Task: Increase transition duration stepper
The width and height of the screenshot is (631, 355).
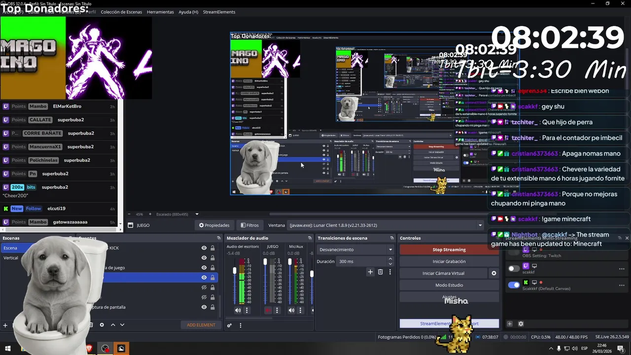Action: tap(390, 259)
